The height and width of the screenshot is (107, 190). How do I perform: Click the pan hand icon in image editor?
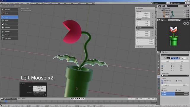[x=185, y=23]
